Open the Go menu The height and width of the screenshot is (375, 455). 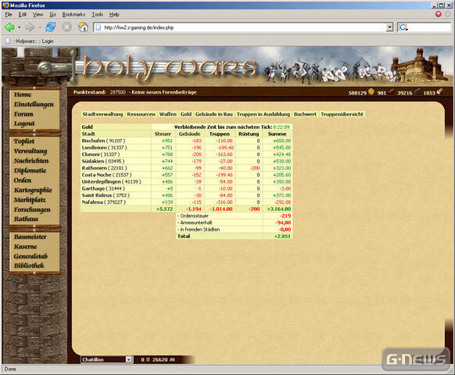click(52, 15)
